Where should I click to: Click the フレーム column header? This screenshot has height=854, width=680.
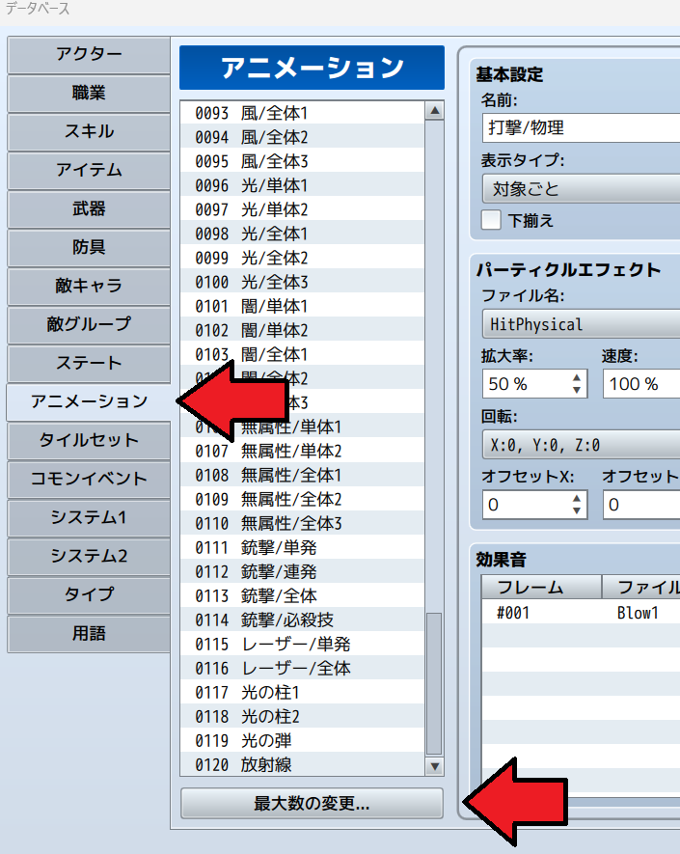[x=542, y=587]
